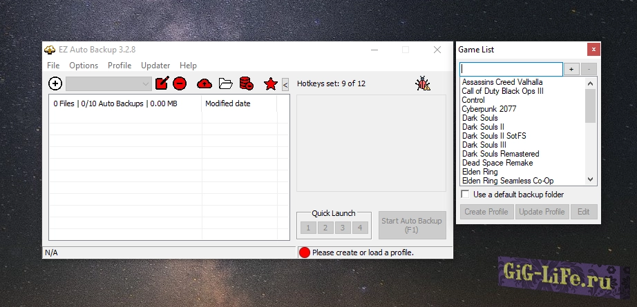Open the profile selection dropdown
Viewport: 637px width, 307px height.
coord(109,84)
